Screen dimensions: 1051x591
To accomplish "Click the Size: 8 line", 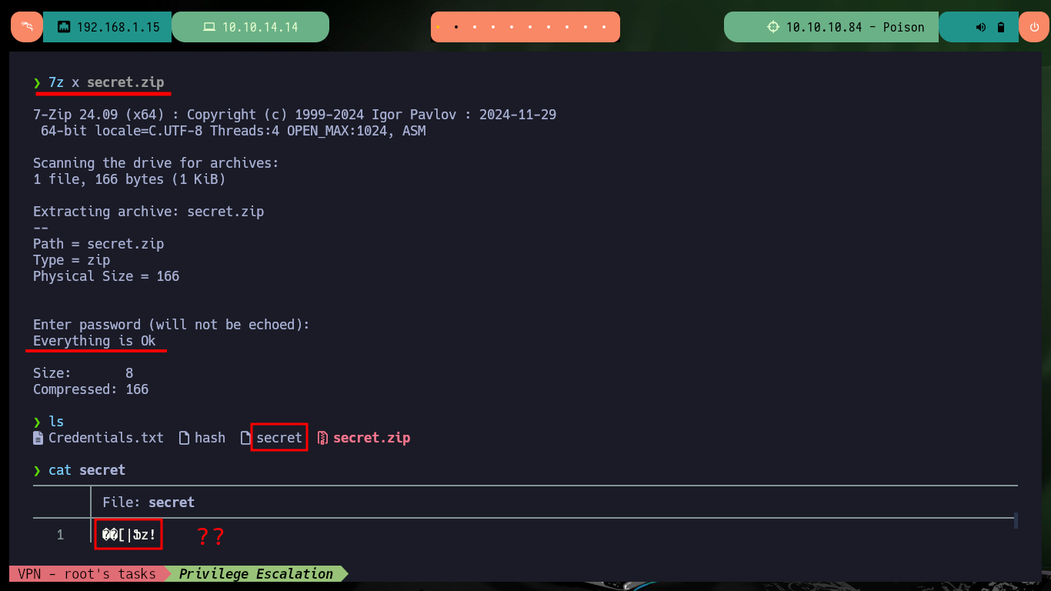I will click(83, 373).
